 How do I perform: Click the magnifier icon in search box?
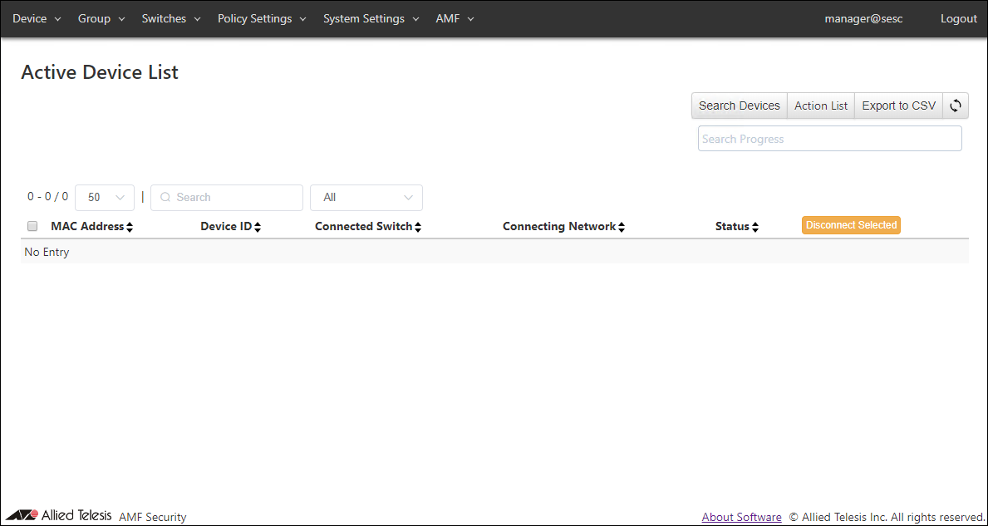165,198
